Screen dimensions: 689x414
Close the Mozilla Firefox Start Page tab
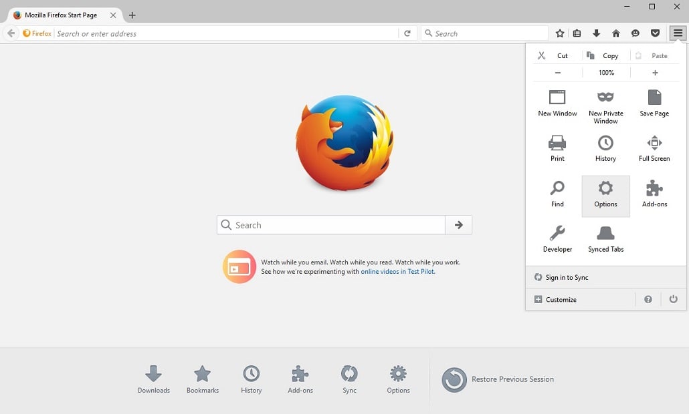pyautogui.click(x=113, y=15)
